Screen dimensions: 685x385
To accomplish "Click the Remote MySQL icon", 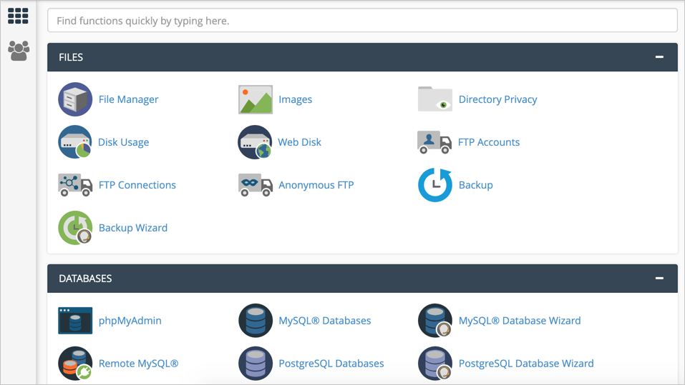I will click(x=75, y=363).
